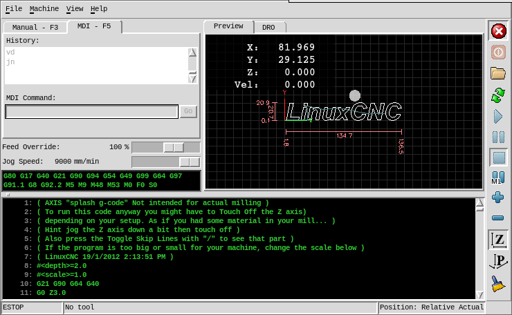Switch to the Manual - F3 tab
512x315 pixels.
click(35, 28)
